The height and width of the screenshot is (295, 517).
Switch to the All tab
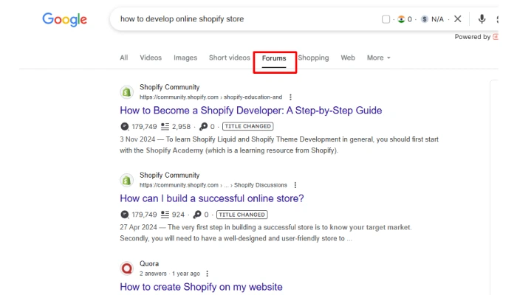(x=124, y=58)
